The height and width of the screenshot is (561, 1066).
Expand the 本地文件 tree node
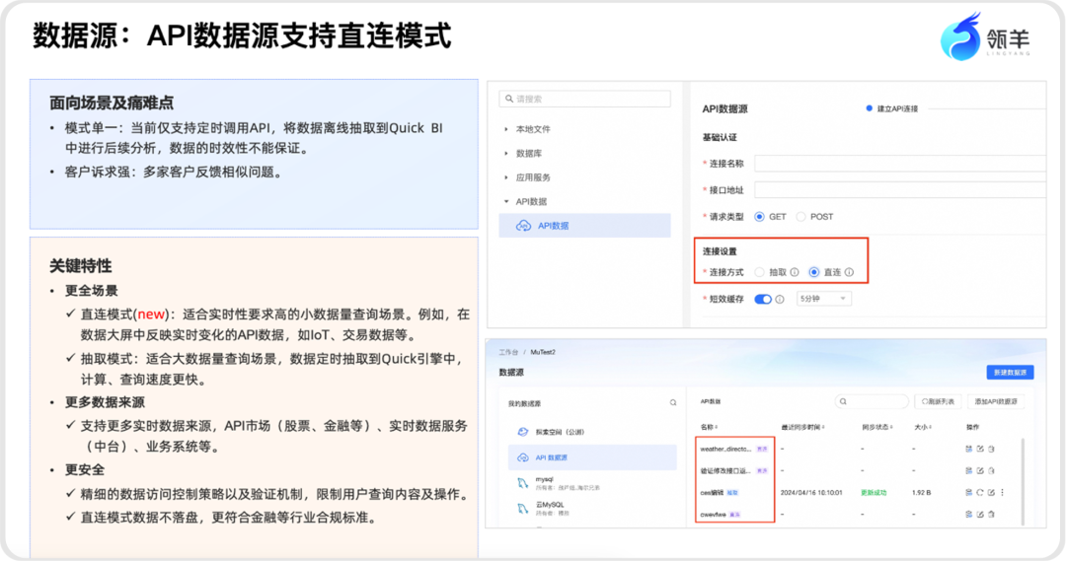point(506,129)
